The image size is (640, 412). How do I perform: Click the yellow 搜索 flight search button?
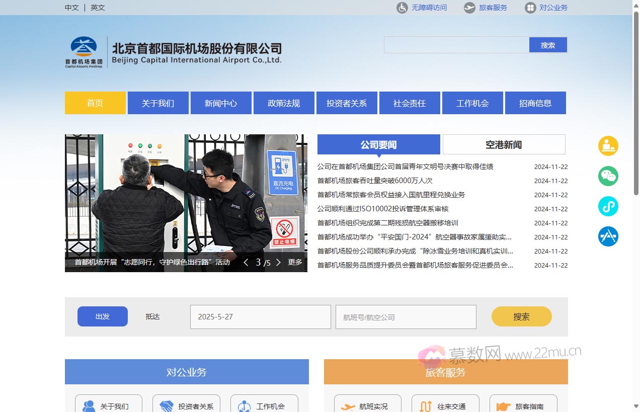pyautogui.click(x=521, y=316)
